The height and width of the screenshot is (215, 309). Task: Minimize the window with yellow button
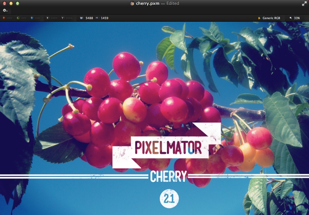click(x=11, y=3)
